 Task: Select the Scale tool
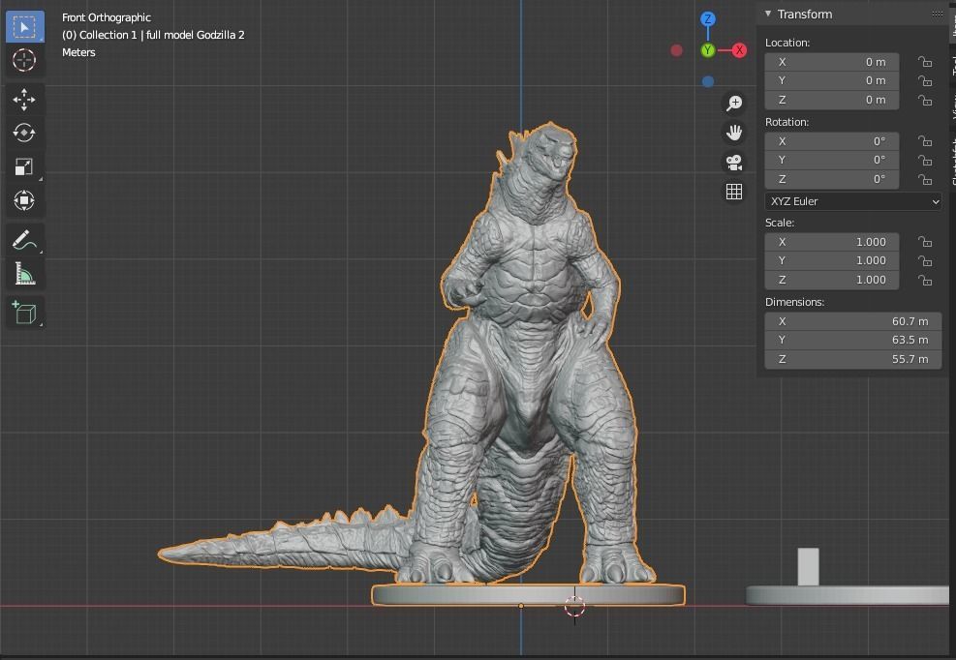pos(24,166)
